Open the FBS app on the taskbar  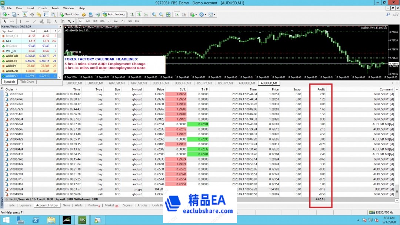tap(82, 220)
